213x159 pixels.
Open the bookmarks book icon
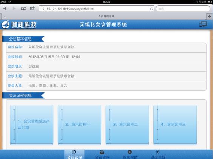pyautogui.click(x=23, y=9)
